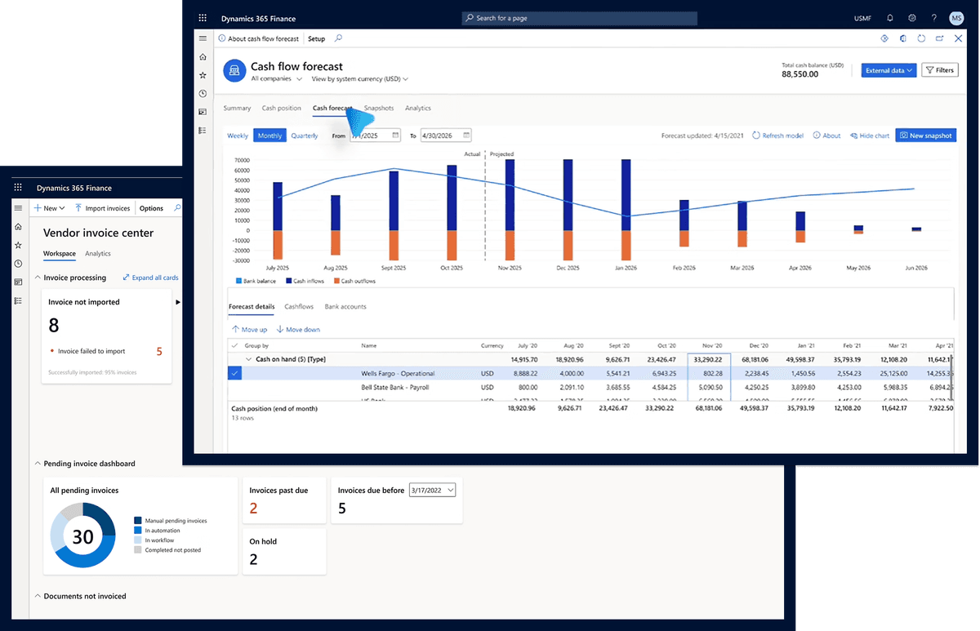Click the help question mark icon
This screenshot has height=631, width=980.
(x=933, y=18)
